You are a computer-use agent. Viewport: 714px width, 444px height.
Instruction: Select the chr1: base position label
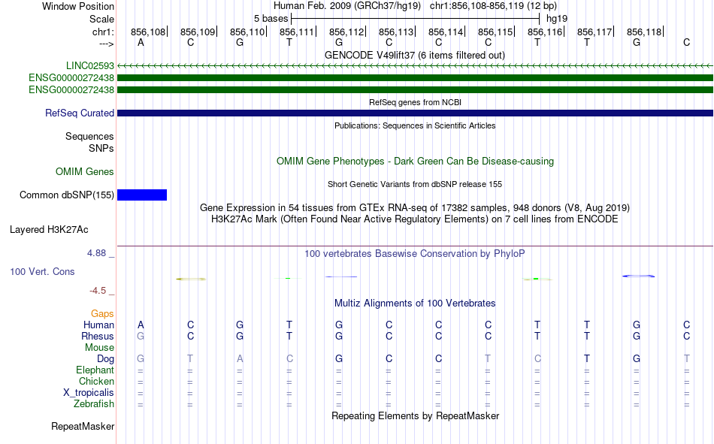[x=103, y=32]
